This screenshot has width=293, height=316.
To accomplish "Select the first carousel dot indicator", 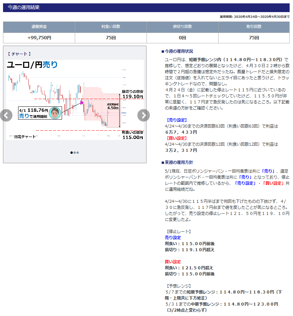I will click(71, 152).
